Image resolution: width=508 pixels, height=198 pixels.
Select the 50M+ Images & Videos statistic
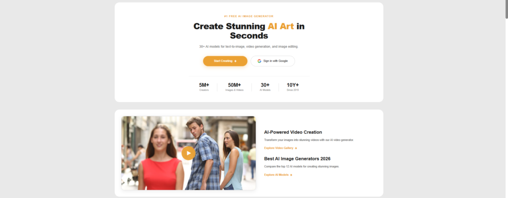(234, 87)
